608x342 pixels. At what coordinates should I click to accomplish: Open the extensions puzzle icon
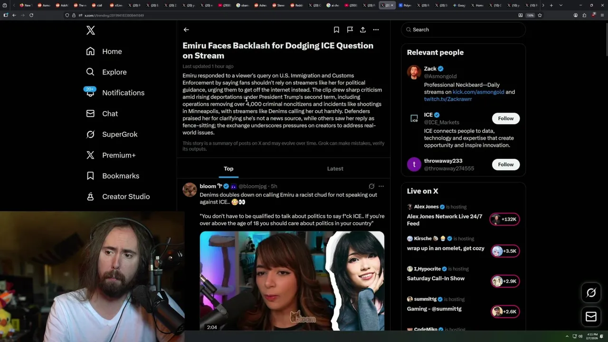[584, 15]
